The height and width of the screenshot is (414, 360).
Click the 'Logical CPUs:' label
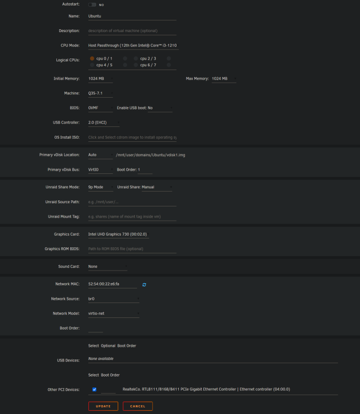(x=67, y=60)
